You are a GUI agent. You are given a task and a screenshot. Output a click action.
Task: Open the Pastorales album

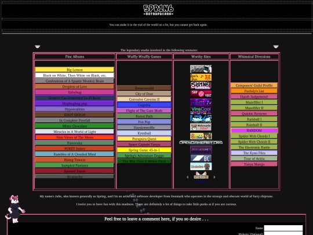pyautogui.click(x=75, y=143)
